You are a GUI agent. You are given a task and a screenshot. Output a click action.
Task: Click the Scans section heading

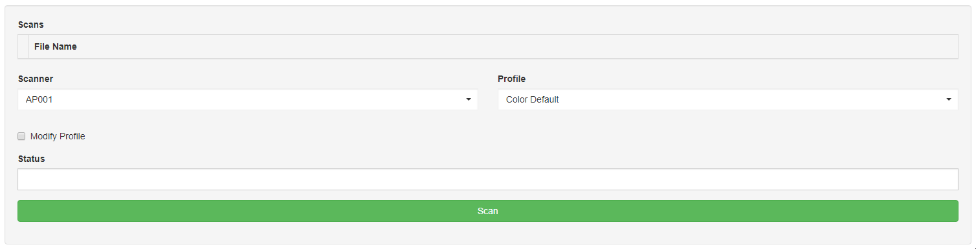[30, 25]
